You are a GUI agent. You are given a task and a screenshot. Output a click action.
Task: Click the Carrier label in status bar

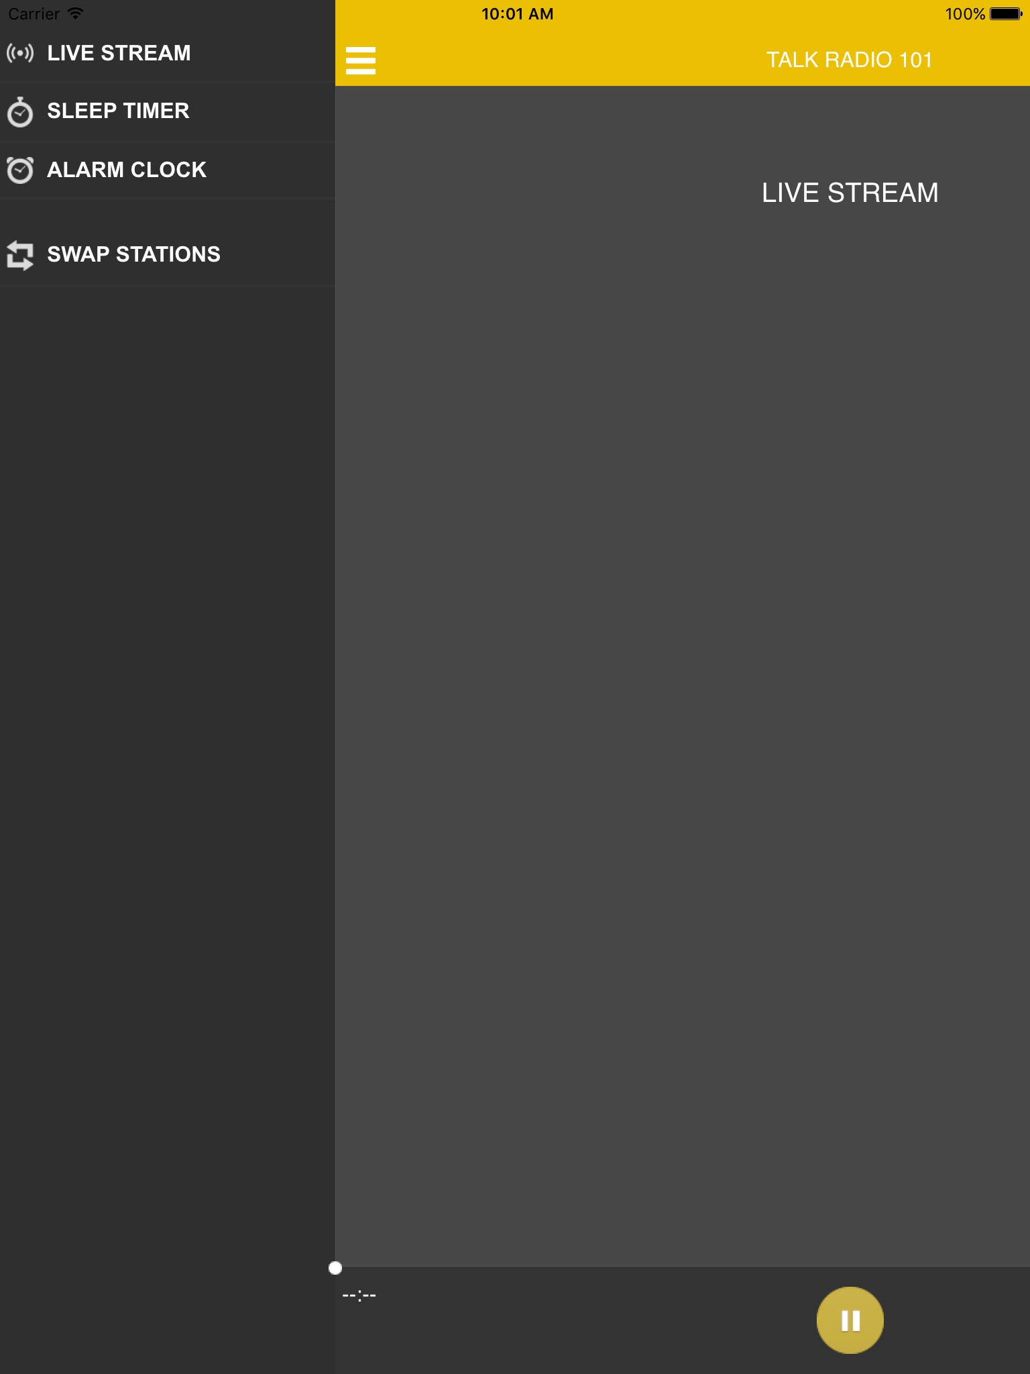(34, 13)
